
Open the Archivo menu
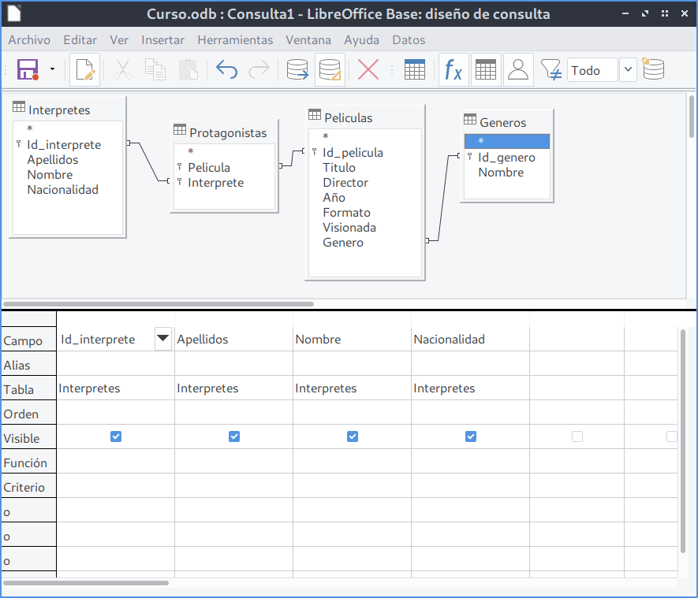(x=29, y=40)
